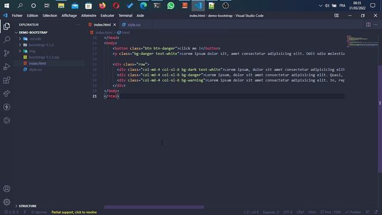This screenshot has height=215, width=382.
Task: Click the tabnine status bar item
Action: (x=39, y=213)
